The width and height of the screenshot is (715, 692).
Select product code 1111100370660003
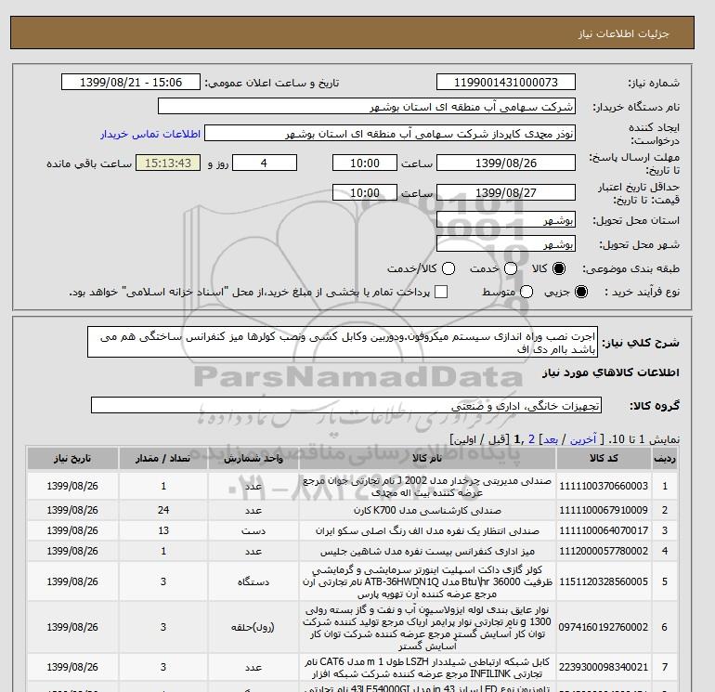604,487
